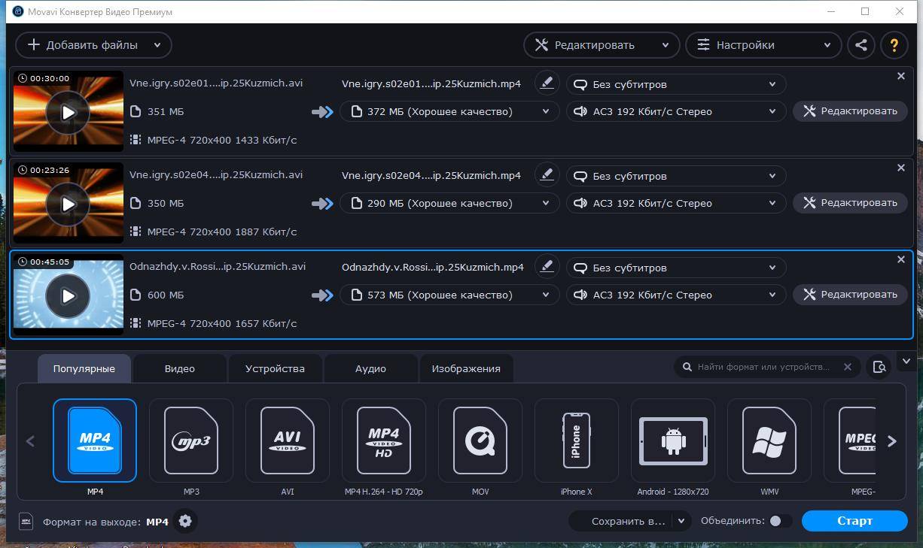This screenshot has height=548, width=923.
Task: Open output format settings gear icon
Action: pyautogui.click(x=185, y=521)
